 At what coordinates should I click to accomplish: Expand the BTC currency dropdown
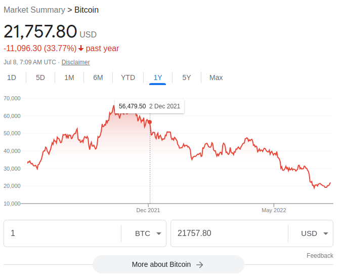pyautogui.click(x=148, y=233)
